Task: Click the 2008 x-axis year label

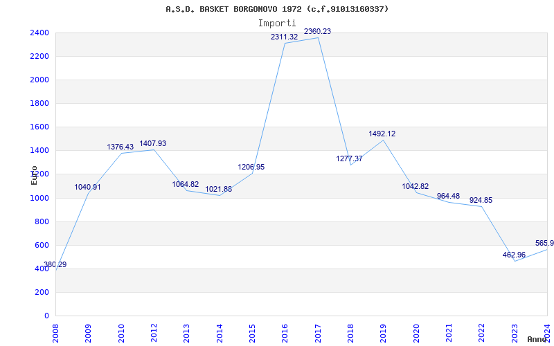Action: (55, 333)
